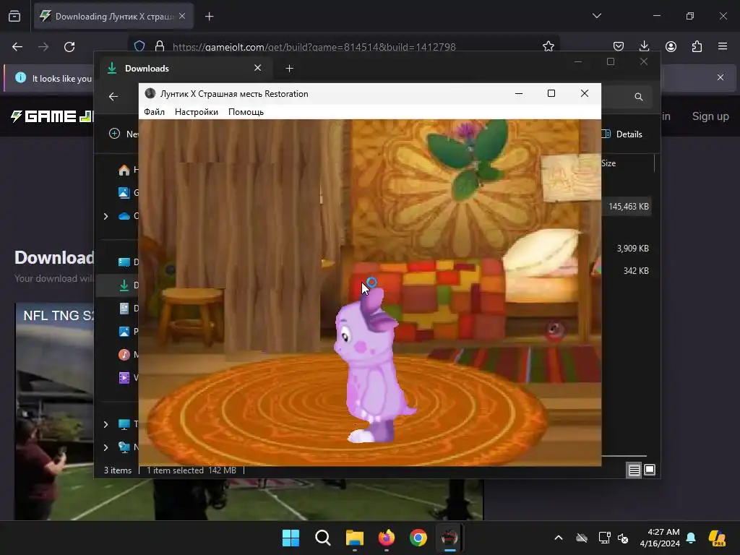Open Music folder in sidebar
The height and width of the screenshot is (555, 740).
pyautogui.click(x=124, y=354)
